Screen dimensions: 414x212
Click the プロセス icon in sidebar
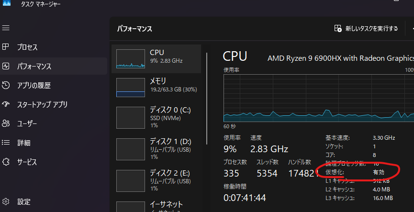coord(6,47)
